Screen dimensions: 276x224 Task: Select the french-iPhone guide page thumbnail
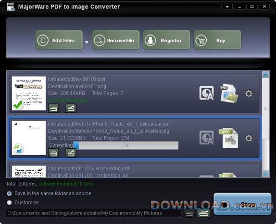tap(29, 138)
